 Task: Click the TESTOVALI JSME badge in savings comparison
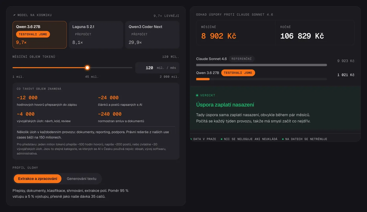[x=238, y=73]
